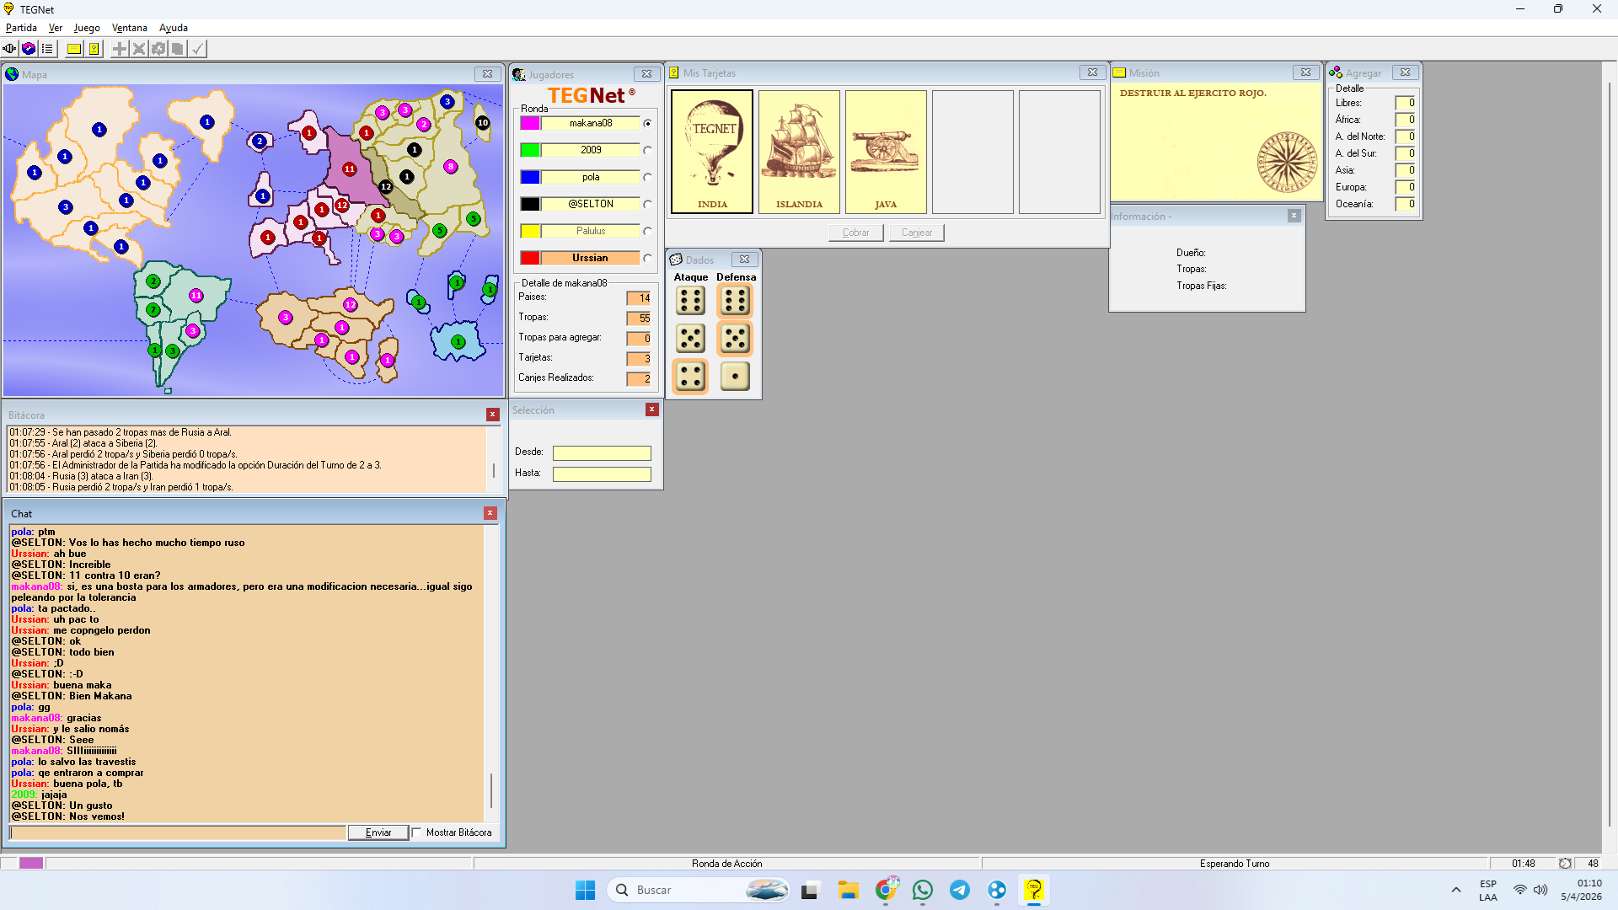Screen dimensions: 1618x910
Task: Click the list options toolbar icon
Action: pos(47,49)
